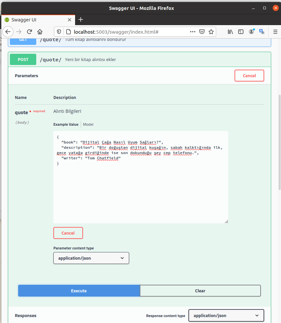Open the Firefox library icon
The width and height of the screenshot is (281, 323).
pos(230,32)
